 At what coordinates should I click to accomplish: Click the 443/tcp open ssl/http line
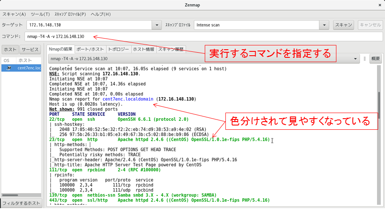(159, 200)
